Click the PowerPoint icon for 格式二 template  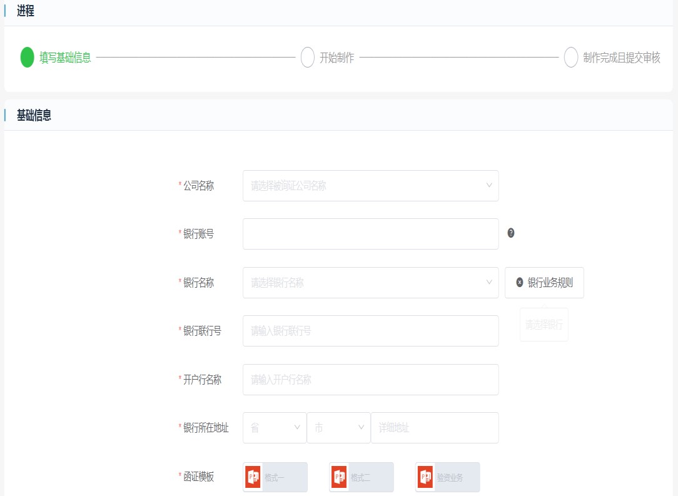click(x=340, y=477)
